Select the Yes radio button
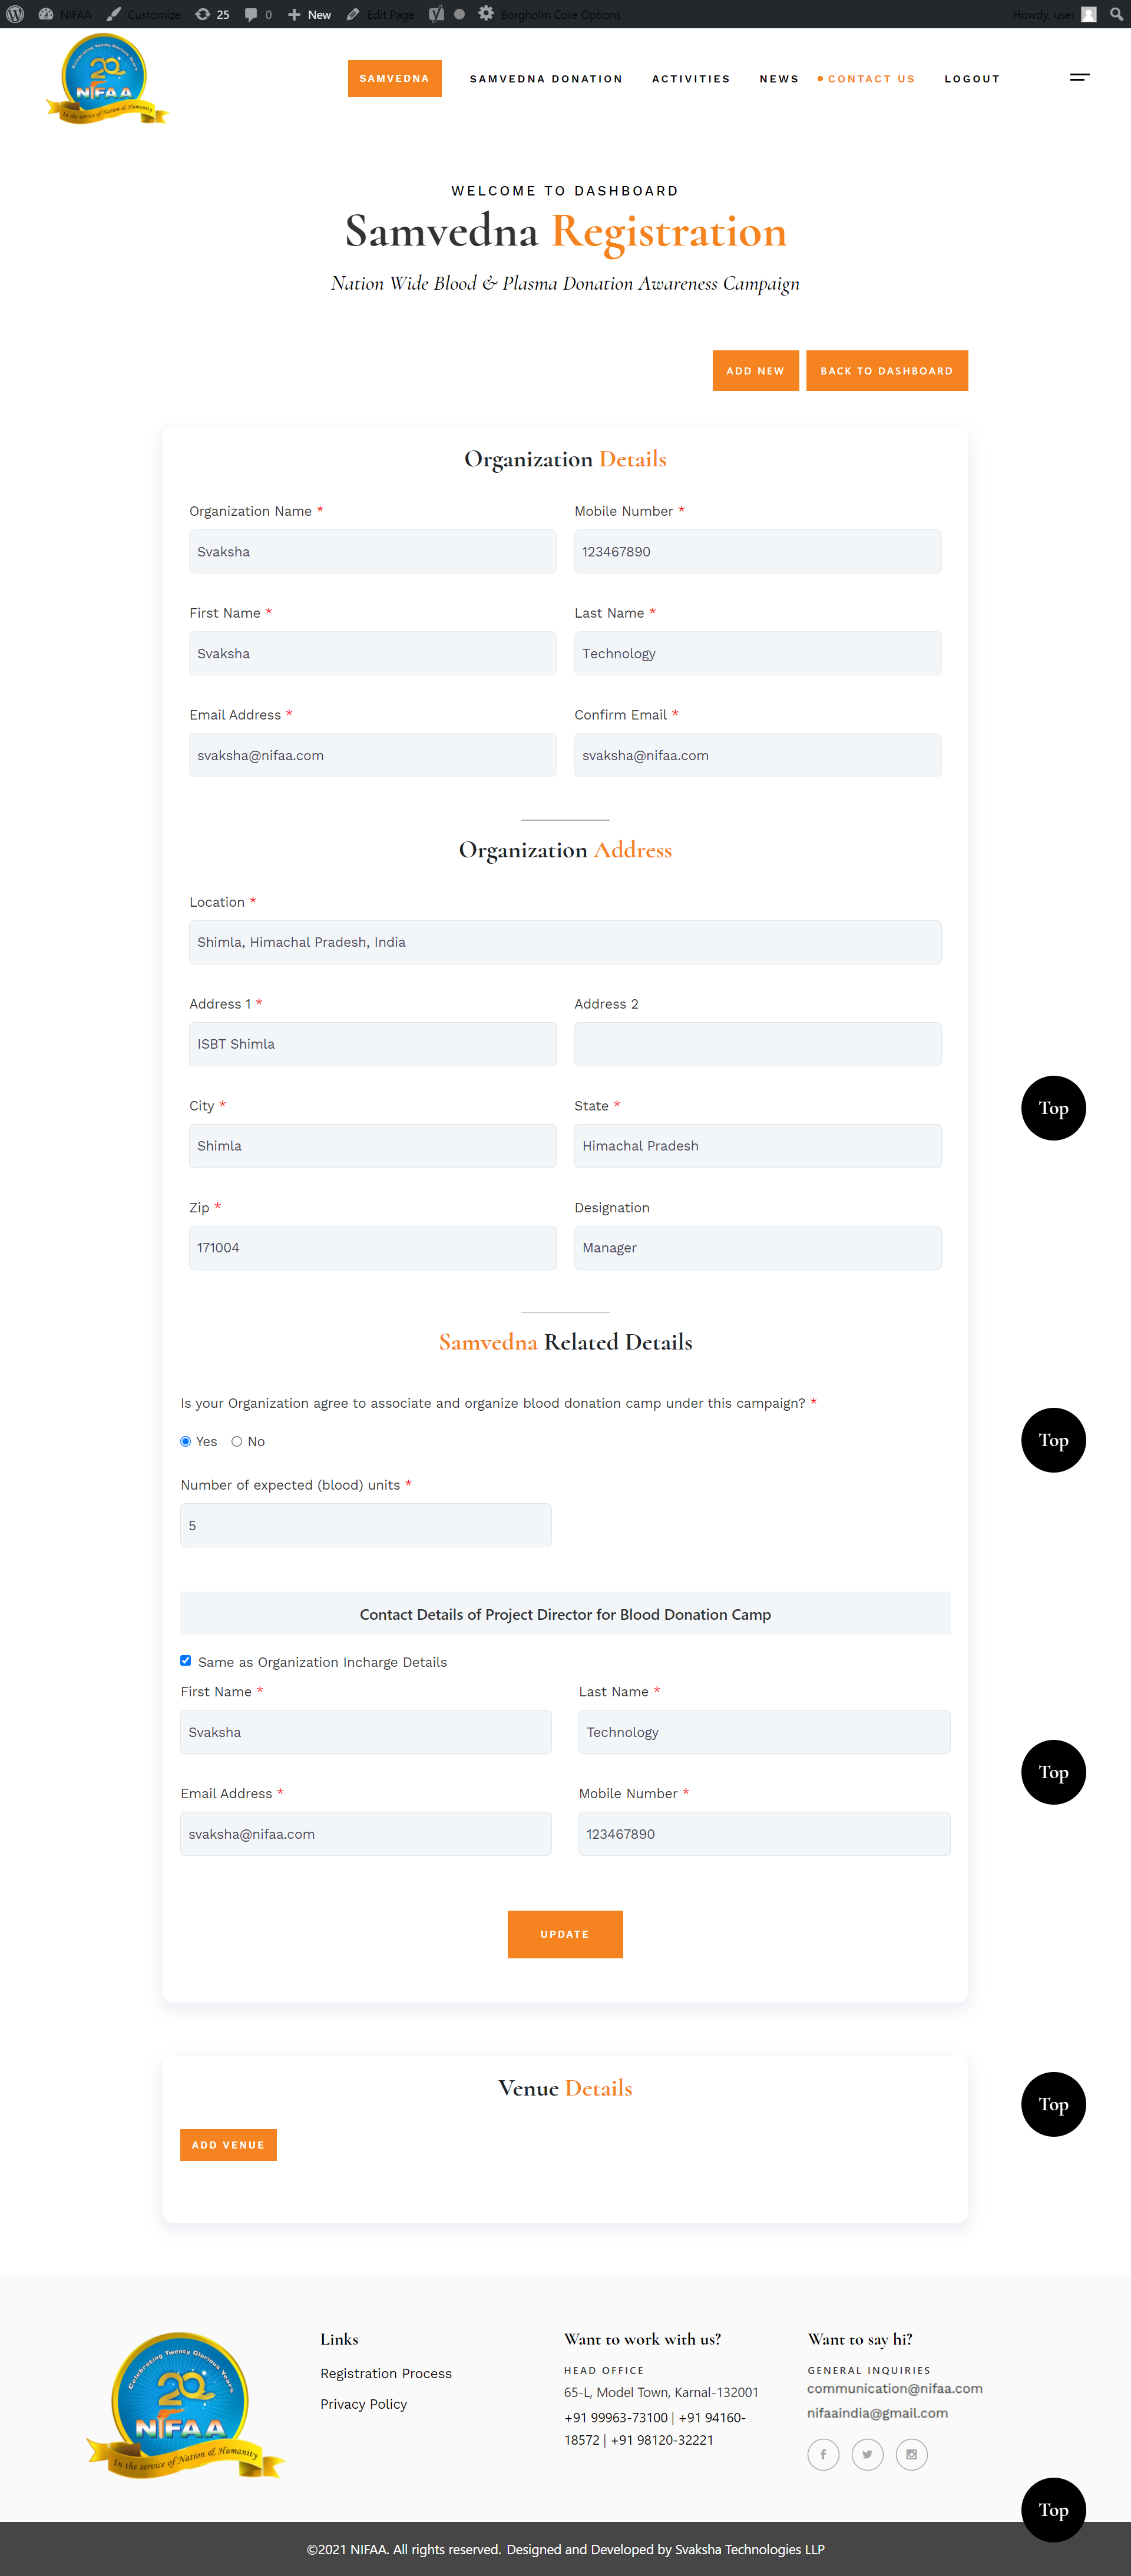1131x2576 pixels. [x=185, y=1441]
